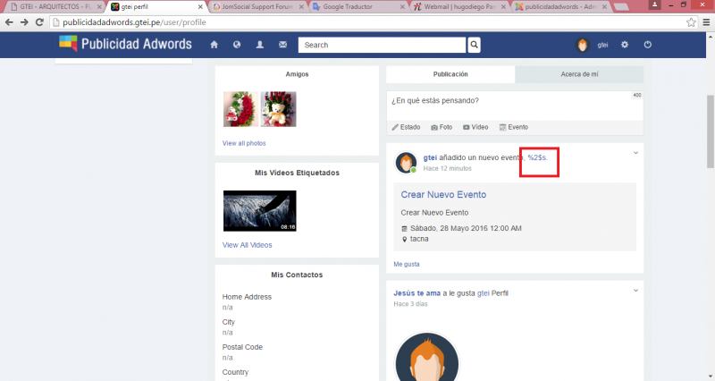Bookmark page with star icon
This screenshot has width=715, height=381.
point(691,22)
